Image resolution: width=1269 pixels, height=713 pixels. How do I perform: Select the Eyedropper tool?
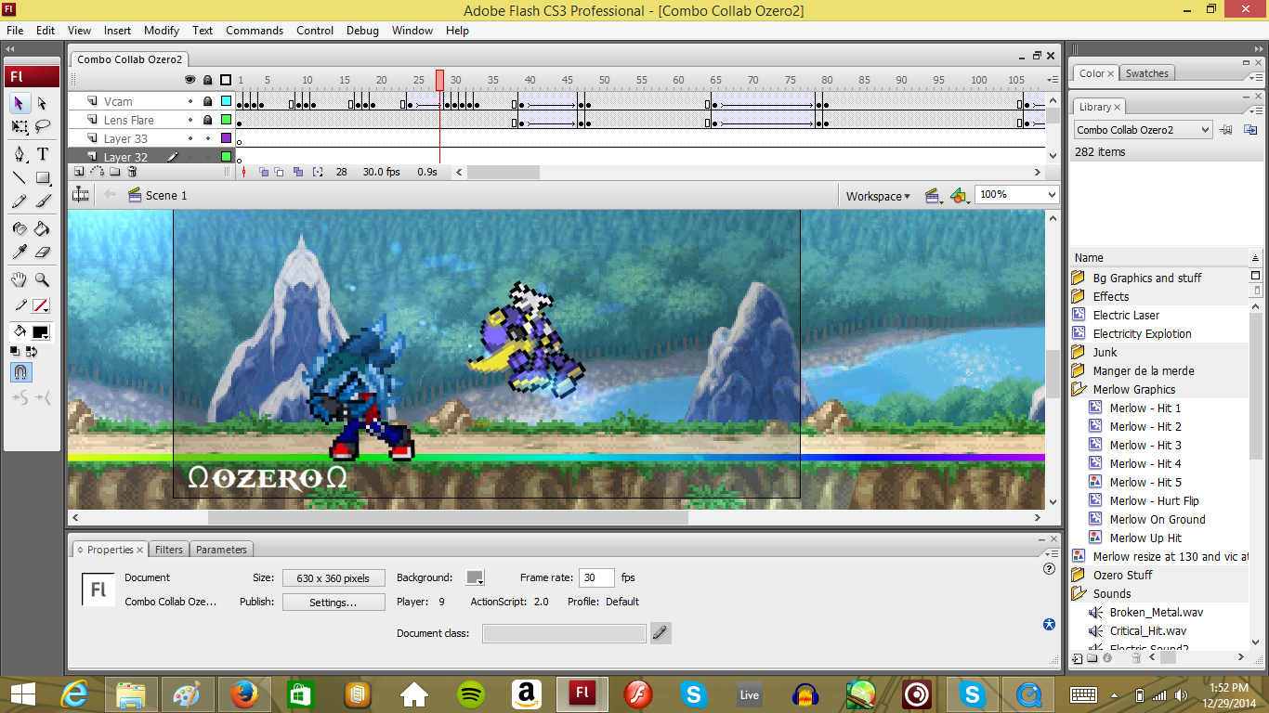19,252
